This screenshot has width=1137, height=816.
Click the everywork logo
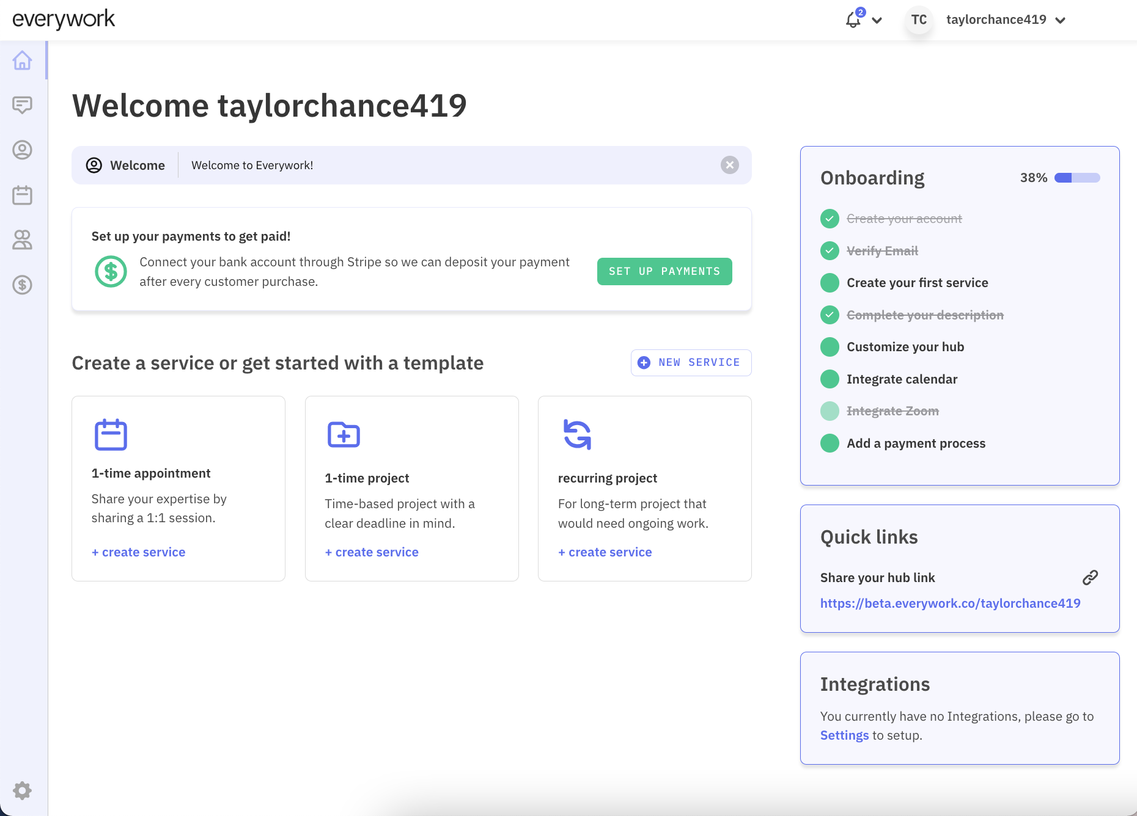[x=64, y=19]
